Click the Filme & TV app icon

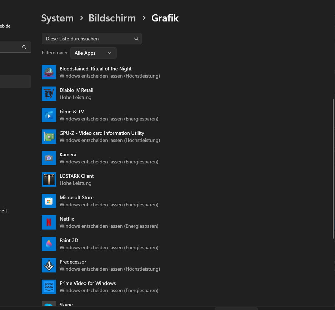pos(49,115)
